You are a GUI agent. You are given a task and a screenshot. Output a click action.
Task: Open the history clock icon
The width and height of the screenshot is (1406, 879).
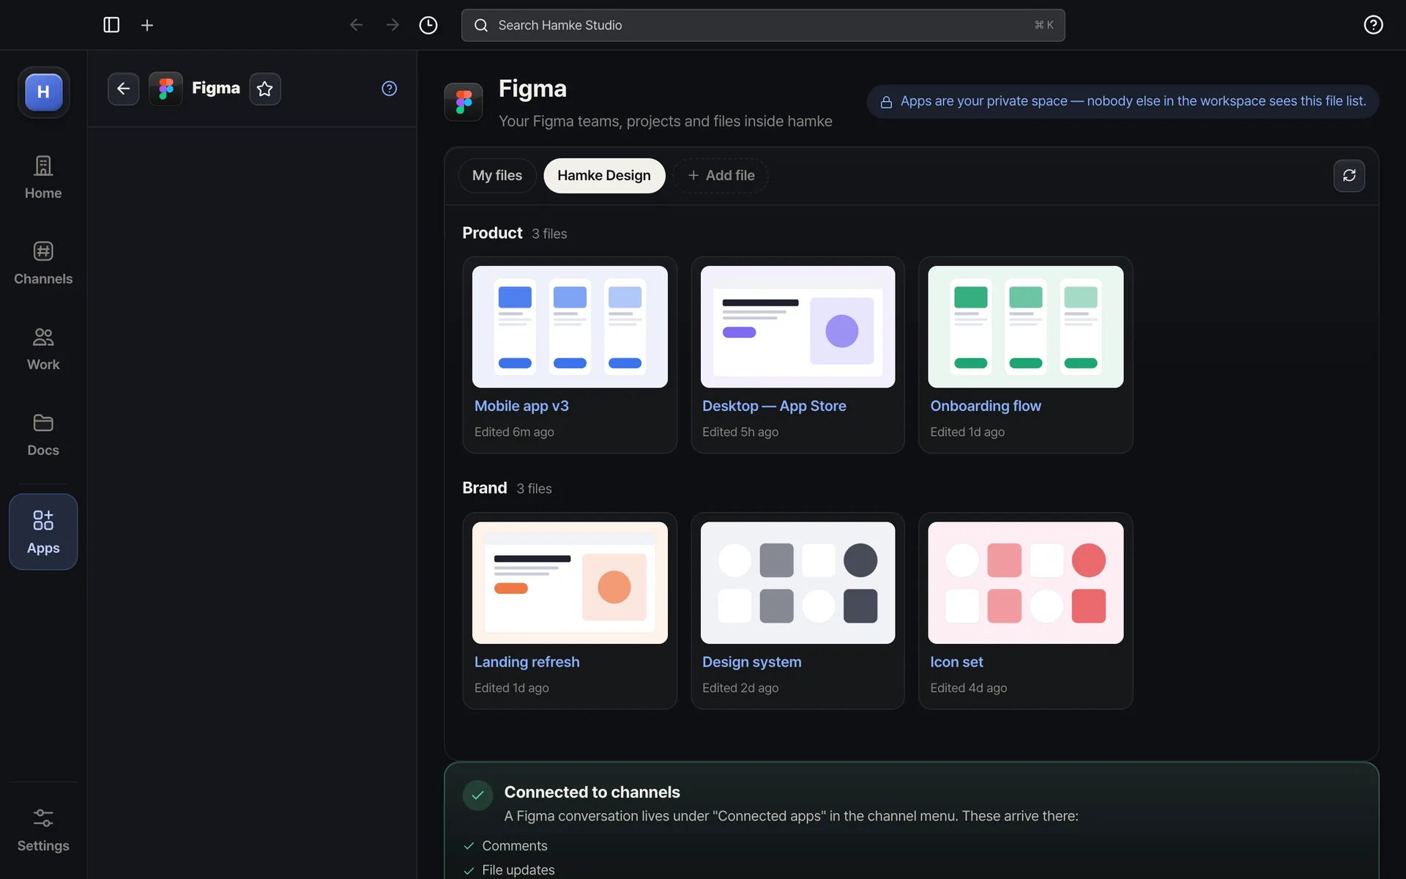(x=428, y=25)
